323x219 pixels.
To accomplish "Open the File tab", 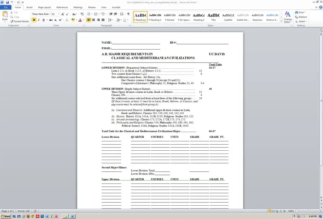I will pyautogui.click(x=6, y=7).
